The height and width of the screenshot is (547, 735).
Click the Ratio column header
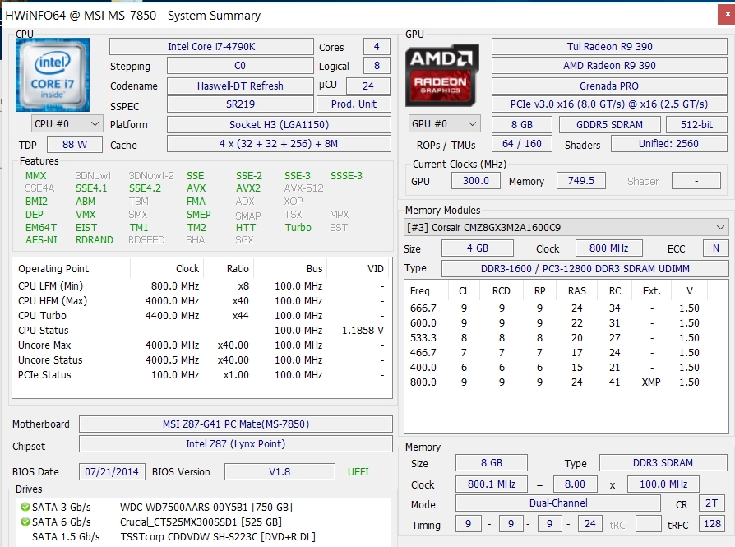point(229,269)
